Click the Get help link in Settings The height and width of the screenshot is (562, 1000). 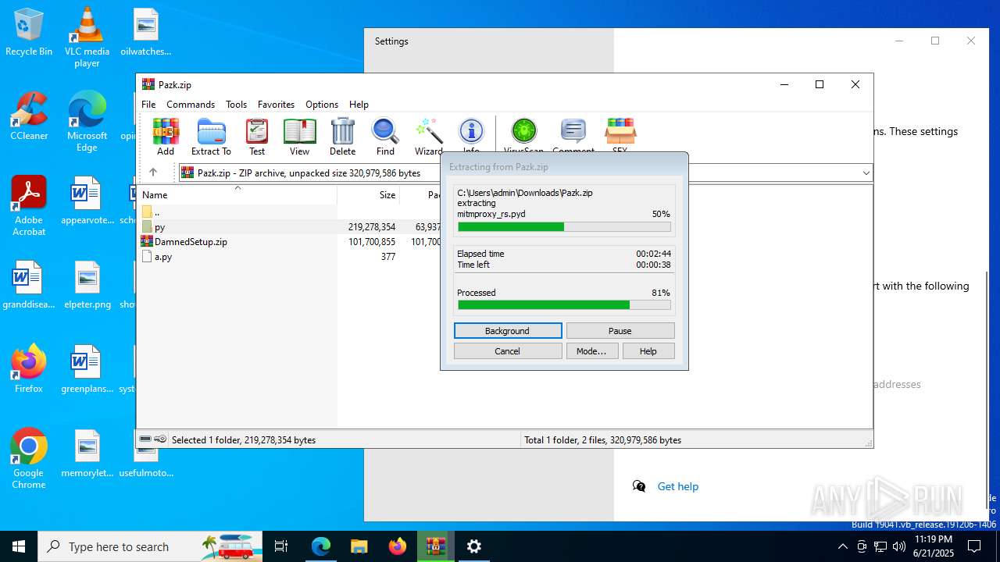678,486
